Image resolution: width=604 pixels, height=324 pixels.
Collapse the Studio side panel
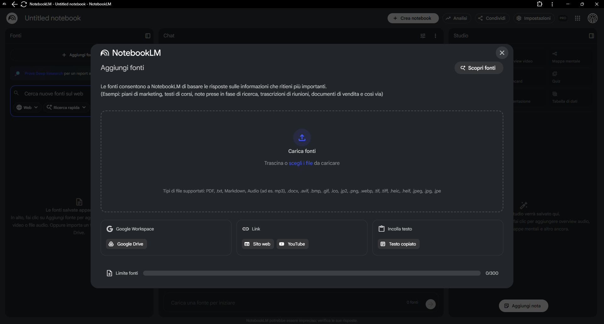pyautogui.click(x=591, y=36)
